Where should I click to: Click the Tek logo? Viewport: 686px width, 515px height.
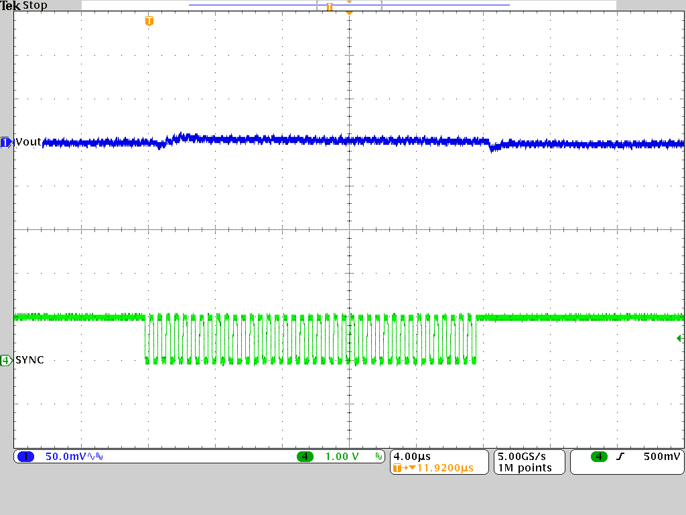(12, 5)
